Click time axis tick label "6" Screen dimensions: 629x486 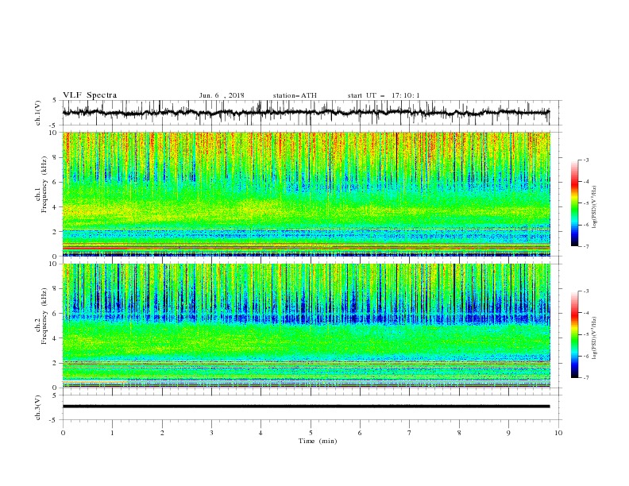coord(360,433)
